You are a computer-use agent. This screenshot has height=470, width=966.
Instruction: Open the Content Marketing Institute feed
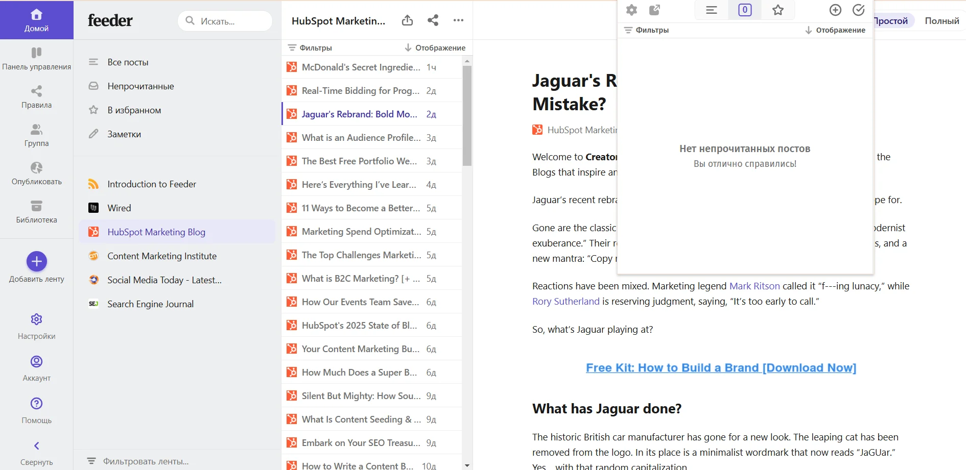(x=176, y=256)
